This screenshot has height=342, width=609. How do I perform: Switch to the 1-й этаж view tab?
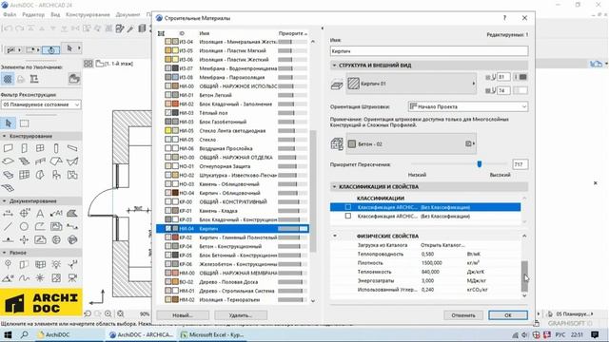point(114,64)
